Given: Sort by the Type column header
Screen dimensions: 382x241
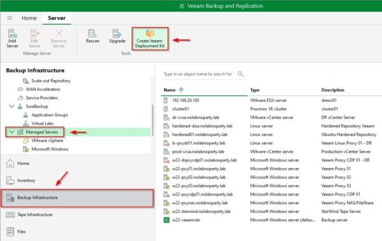Looking at the screenshot, I should coord(255,90).
